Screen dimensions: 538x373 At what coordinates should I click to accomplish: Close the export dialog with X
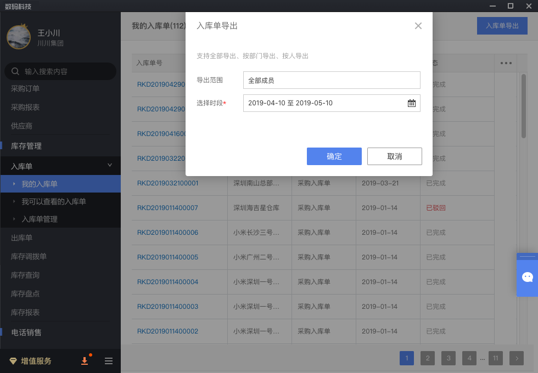[x=418, y=26]
